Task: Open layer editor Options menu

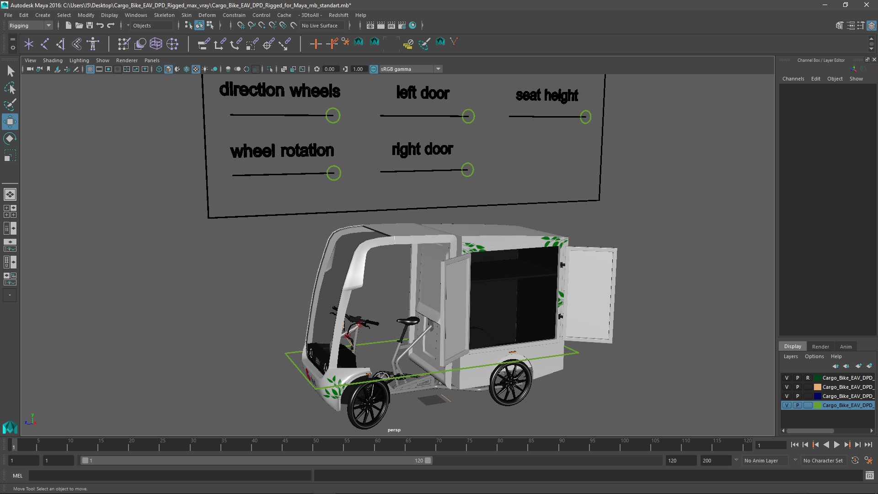Action: pos(814,356)
